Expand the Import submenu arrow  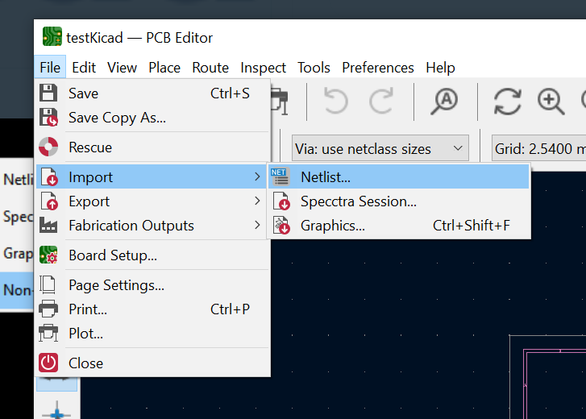[x=257, y=176]
